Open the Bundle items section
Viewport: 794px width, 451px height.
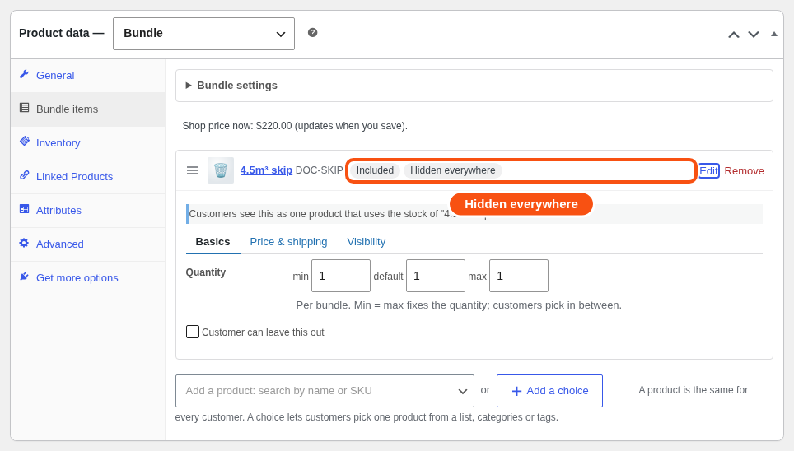pos(87,109)
